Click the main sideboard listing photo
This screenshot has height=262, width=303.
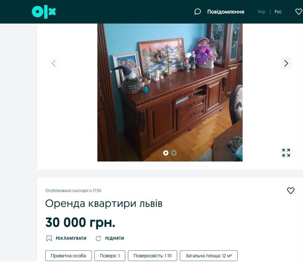click(x=170, y=92)
